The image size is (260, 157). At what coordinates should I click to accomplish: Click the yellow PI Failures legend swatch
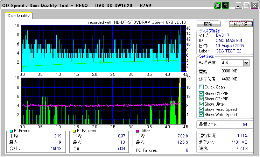point(74,131)
